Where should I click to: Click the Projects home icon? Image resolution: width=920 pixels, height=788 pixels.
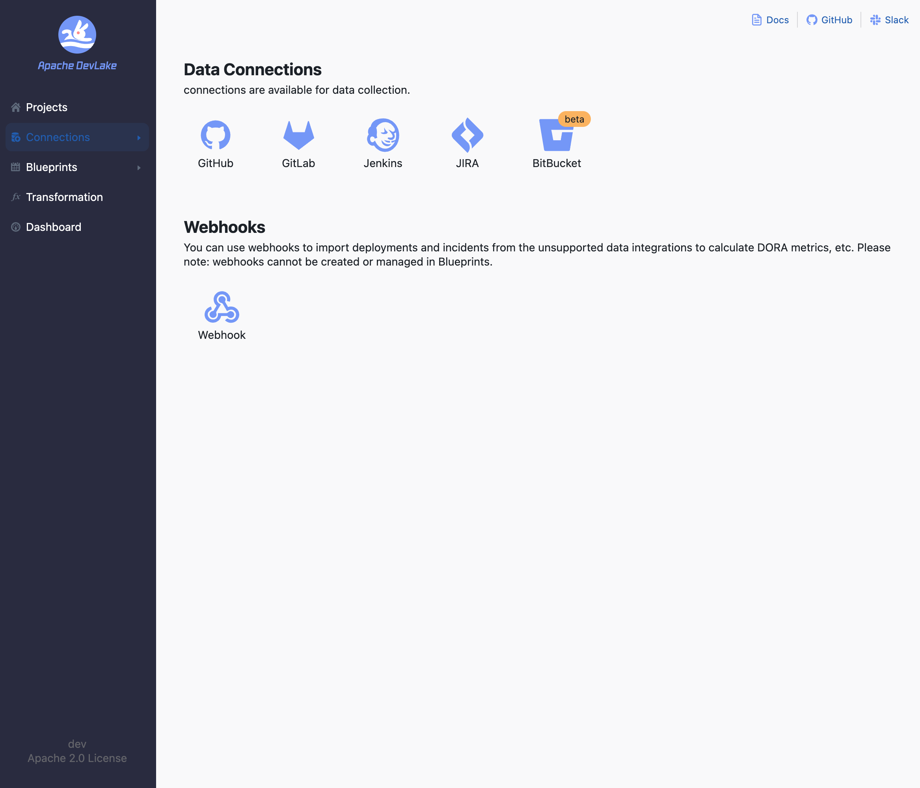point(16,108)
